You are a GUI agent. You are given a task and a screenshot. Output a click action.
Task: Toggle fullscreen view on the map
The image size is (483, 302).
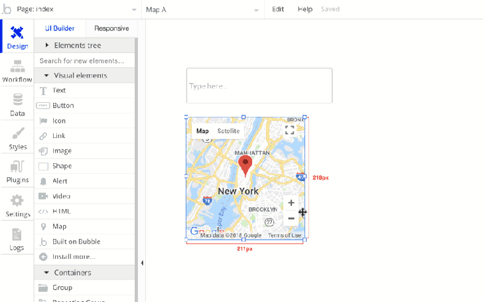point(289,130)
